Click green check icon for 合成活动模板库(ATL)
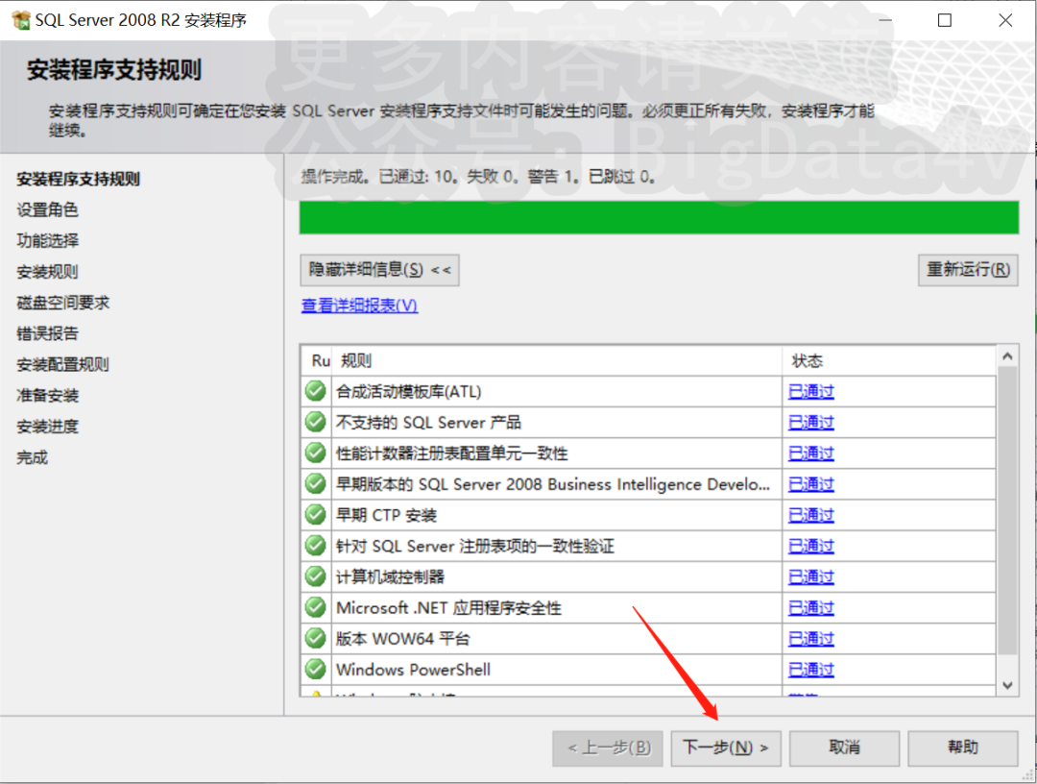The width and height of the screenshot is (1037, 784). click(x=316, y=391)
